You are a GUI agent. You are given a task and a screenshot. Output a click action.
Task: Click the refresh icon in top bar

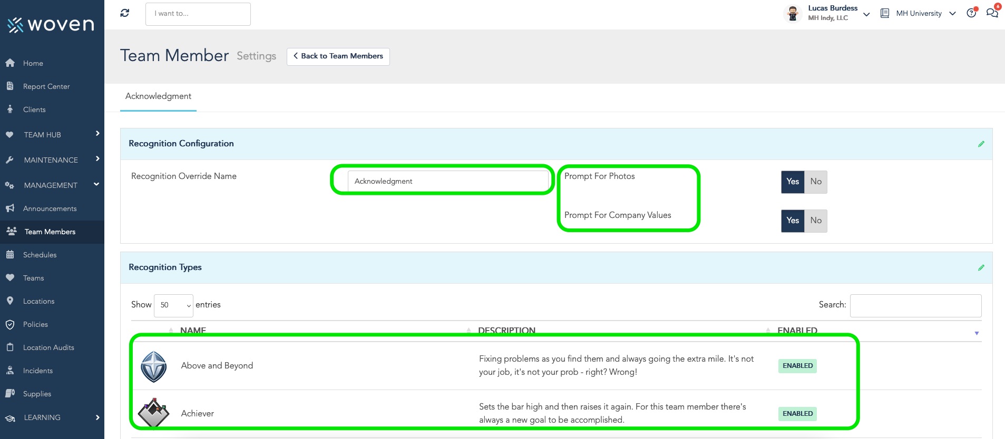[125, 13]
